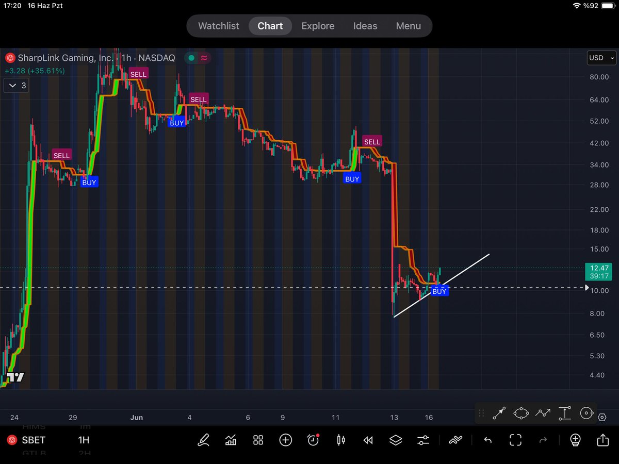The height and width of the screenshot is (464, 619).
Task: Open the Menu tab
Action: point(409,26)
